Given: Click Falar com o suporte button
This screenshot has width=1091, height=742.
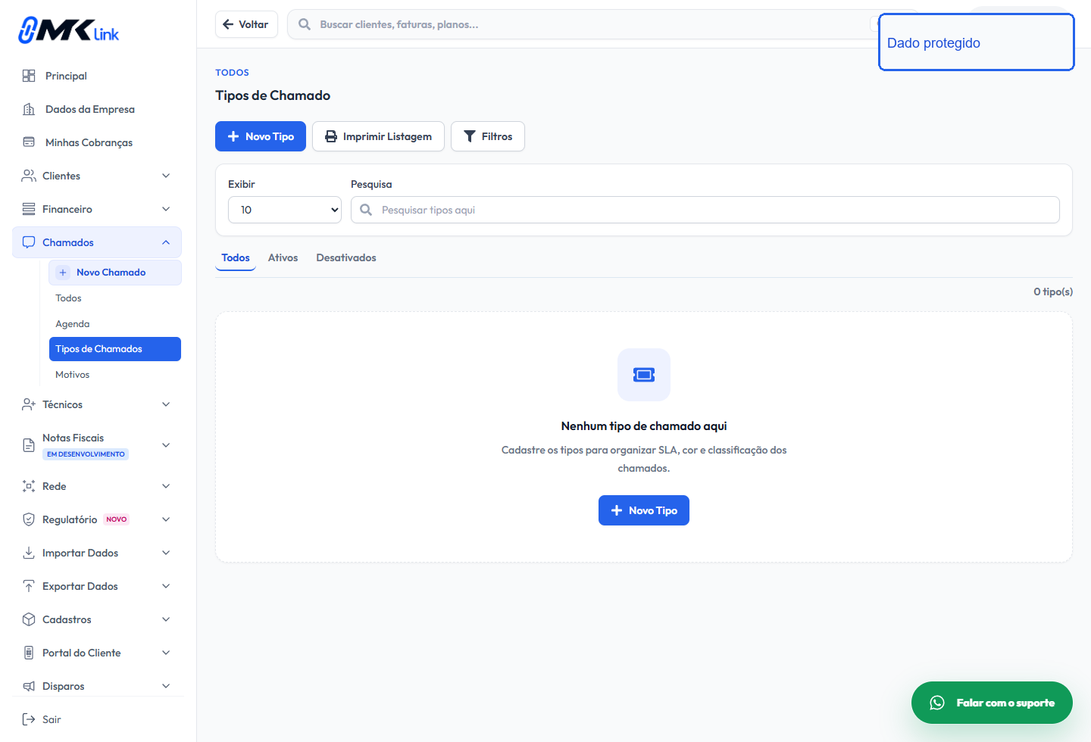Looking at the screenshot, I should 992,703.
